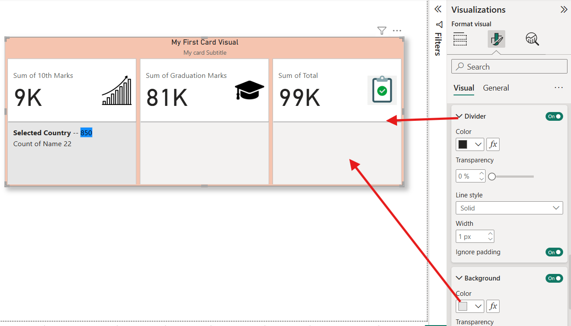The width and height of the screenshot is (571, 326).
Task: Turn off the Divider setting
Action: 554,116
